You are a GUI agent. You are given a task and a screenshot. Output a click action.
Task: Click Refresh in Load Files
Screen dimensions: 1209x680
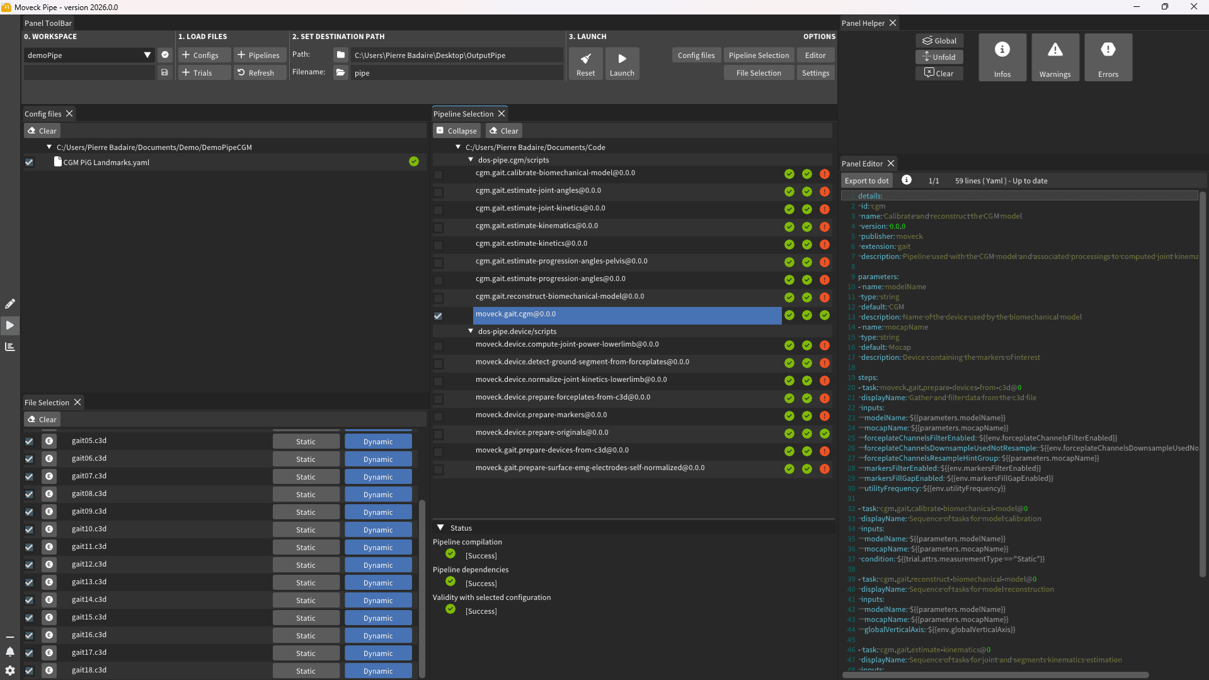pyautogui.click(x=260, y=72)
